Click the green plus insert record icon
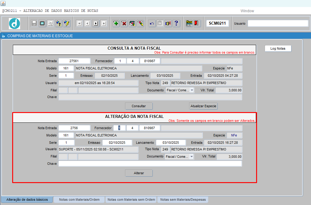311x205 pixels. click(x=116, y=23)
